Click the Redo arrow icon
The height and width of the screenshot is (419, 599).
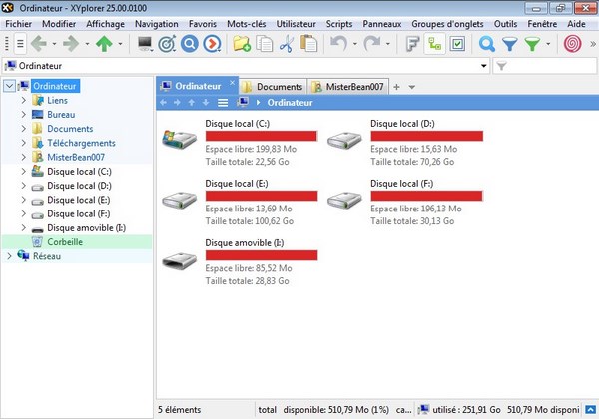(371, 44)
